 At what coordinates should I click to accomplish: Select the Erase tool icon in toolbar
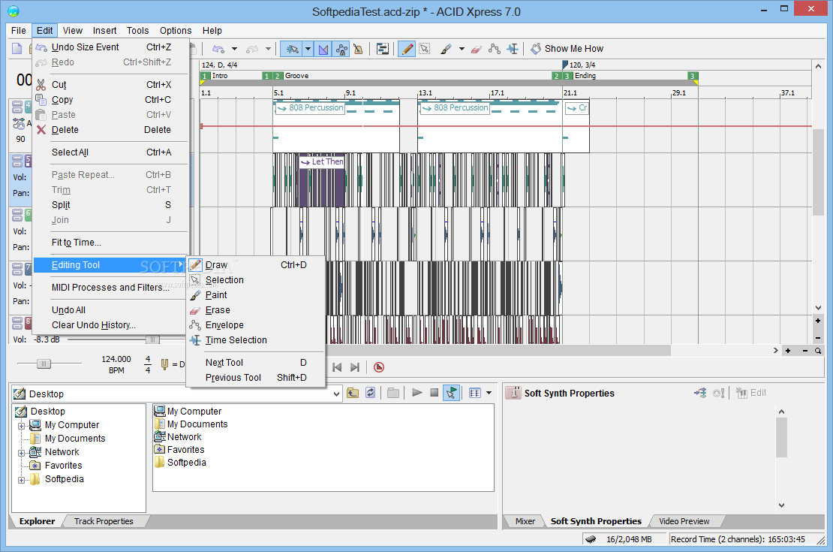[477, 49]
